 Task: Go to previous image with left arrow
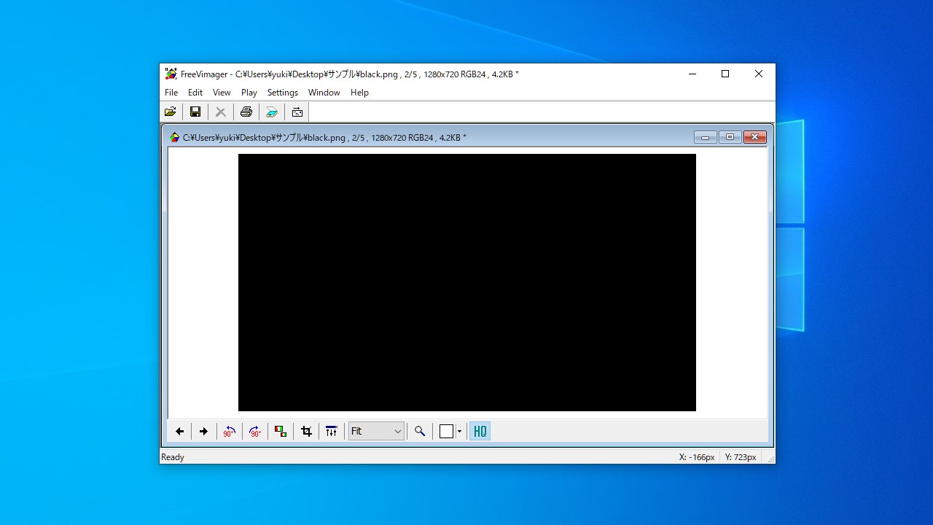coord(179,432)
